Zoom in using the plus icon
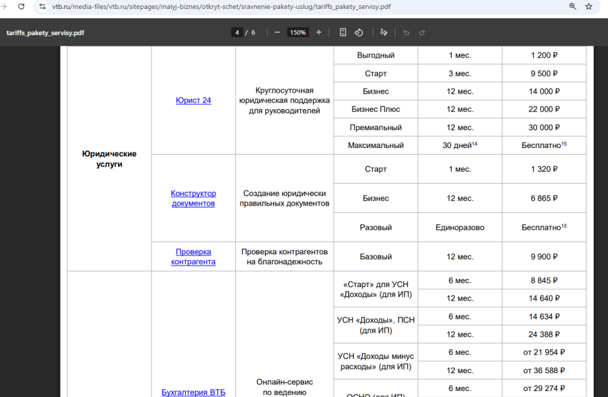The width and height of the screenshot is (608, 397). tap(319, 32)
